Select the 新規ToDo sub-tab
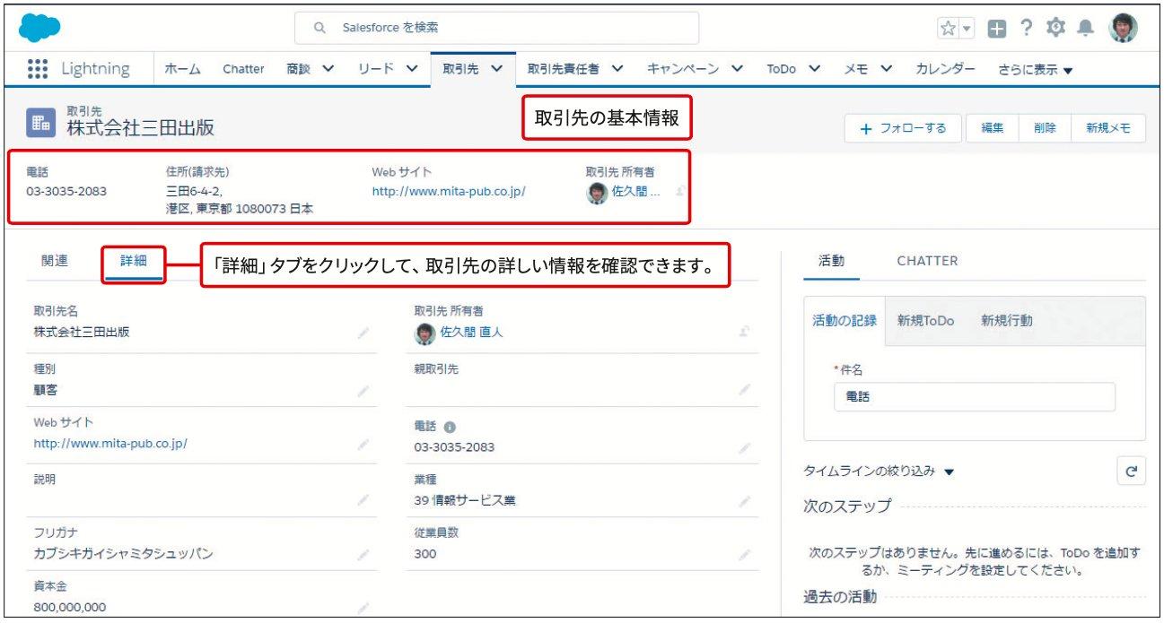Viewport: 1164px width, 623px height. [925, 321]
